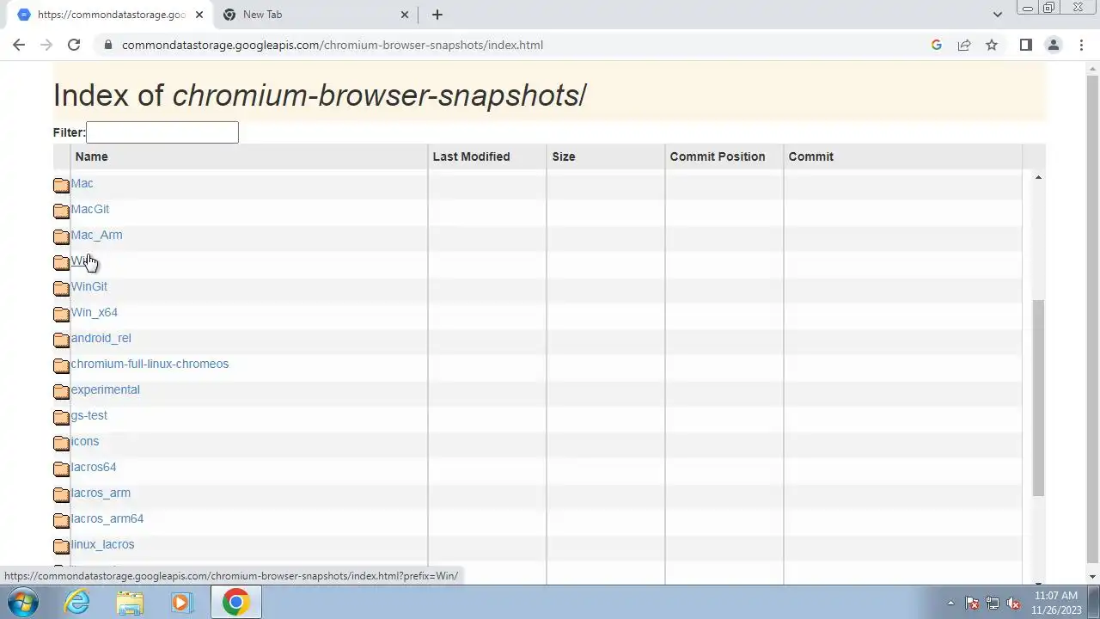Open the browser side panel icon
The image size is (1100, 619).
pyautogui.click(x=1025, y=45)
